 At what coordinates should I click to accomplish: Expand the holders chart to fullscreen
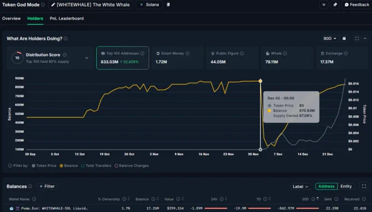[x=357, y=38]
